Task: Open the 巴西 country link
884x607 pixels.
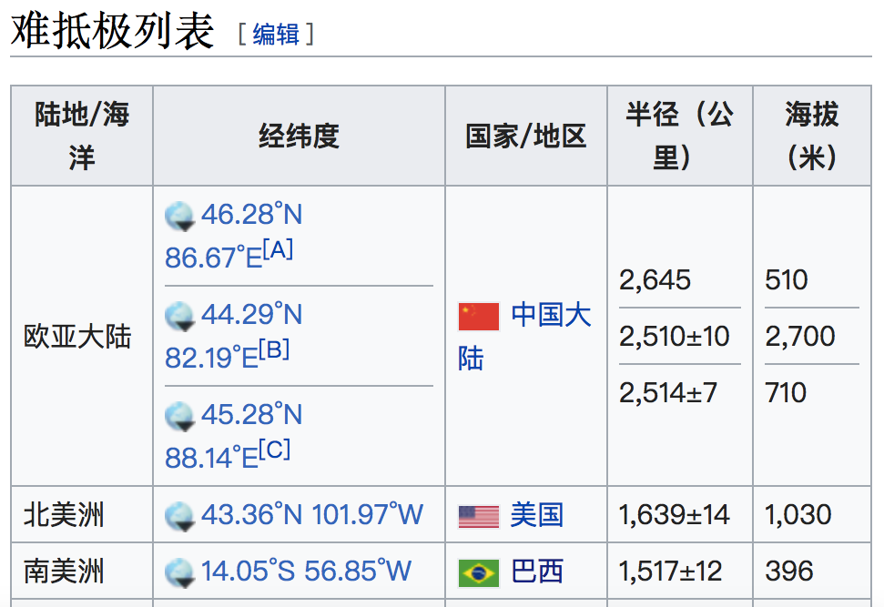Action: (x=536, y=572)
